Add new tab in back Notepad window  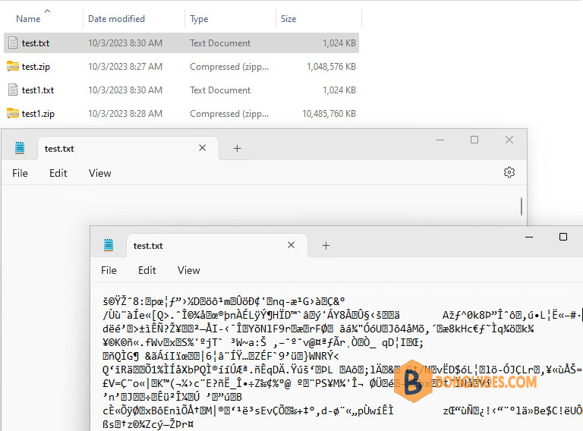click(x=237, y=149)
